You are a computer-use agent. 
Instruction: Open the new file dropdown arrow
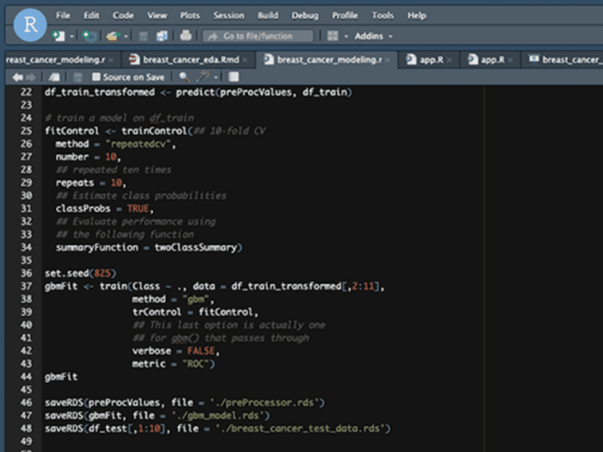71,36
